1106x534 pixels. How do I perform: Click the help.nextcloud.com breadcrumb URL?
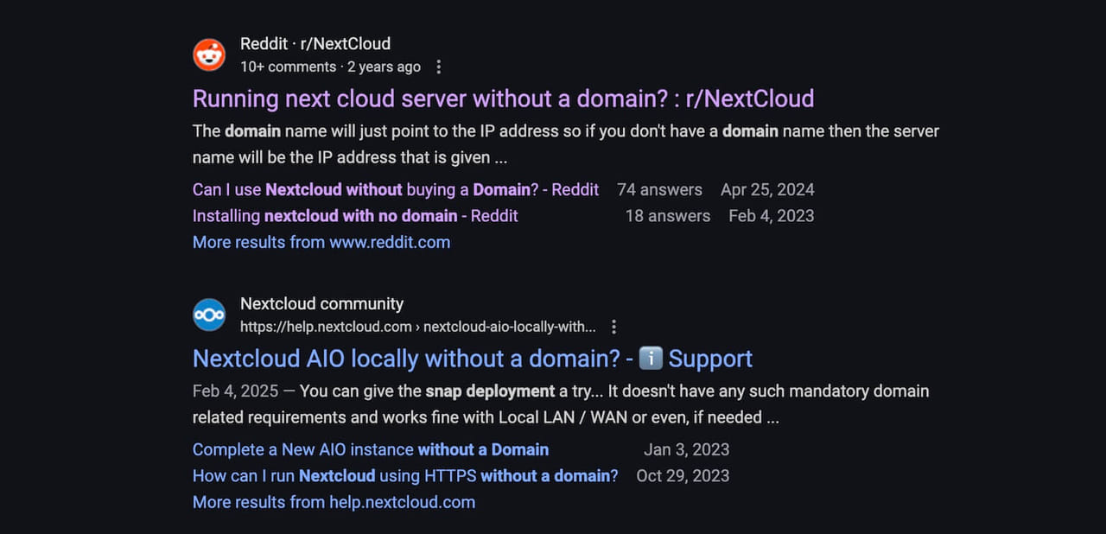(417, 327)
